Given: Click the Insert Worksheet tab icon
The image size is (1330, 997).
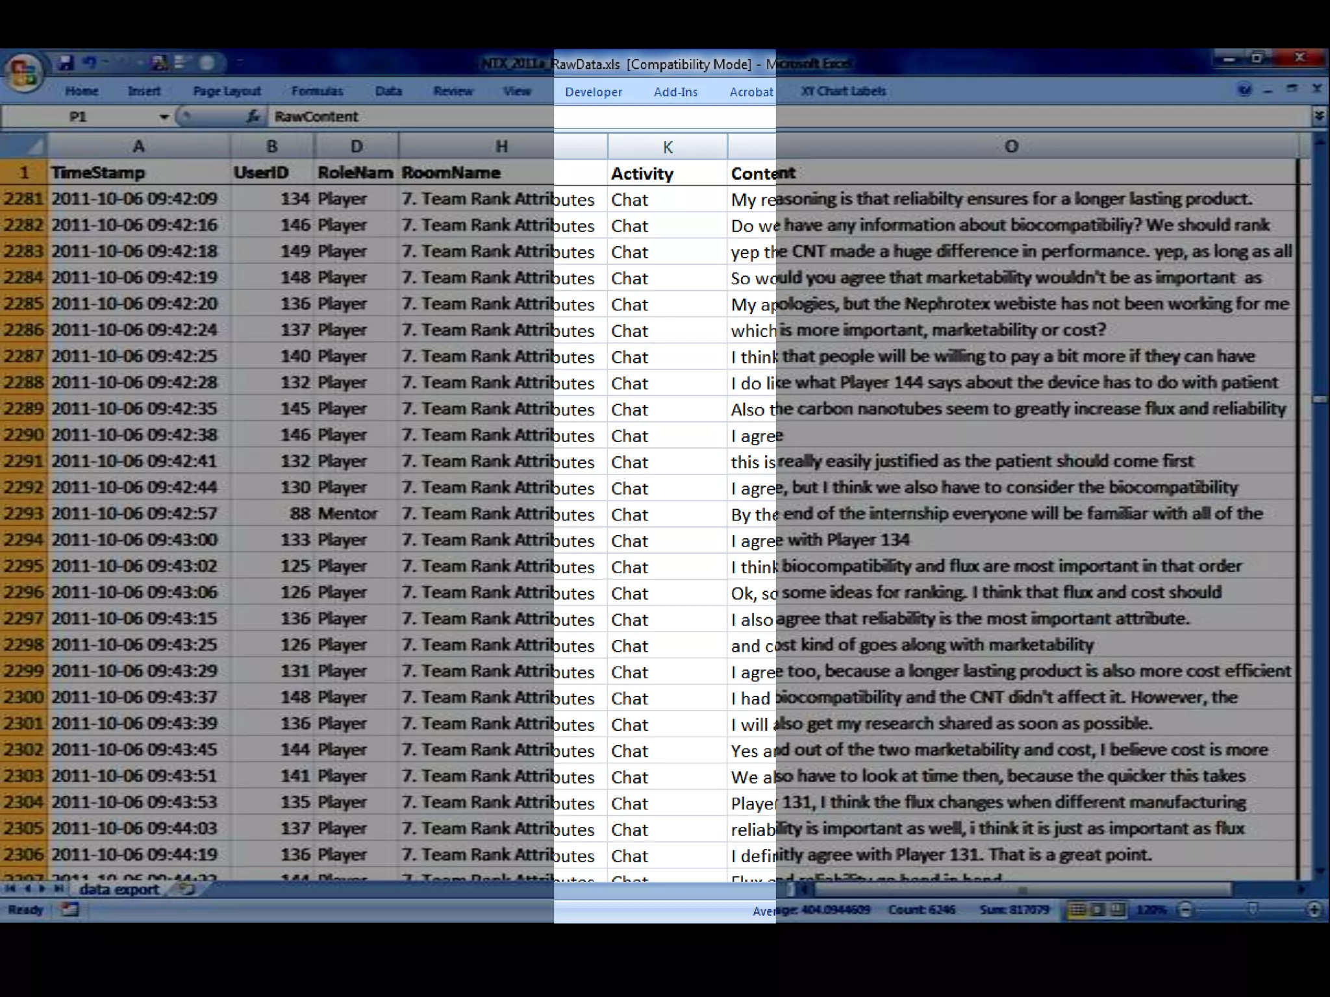Looking at the screenshot, I should [187, 889].
